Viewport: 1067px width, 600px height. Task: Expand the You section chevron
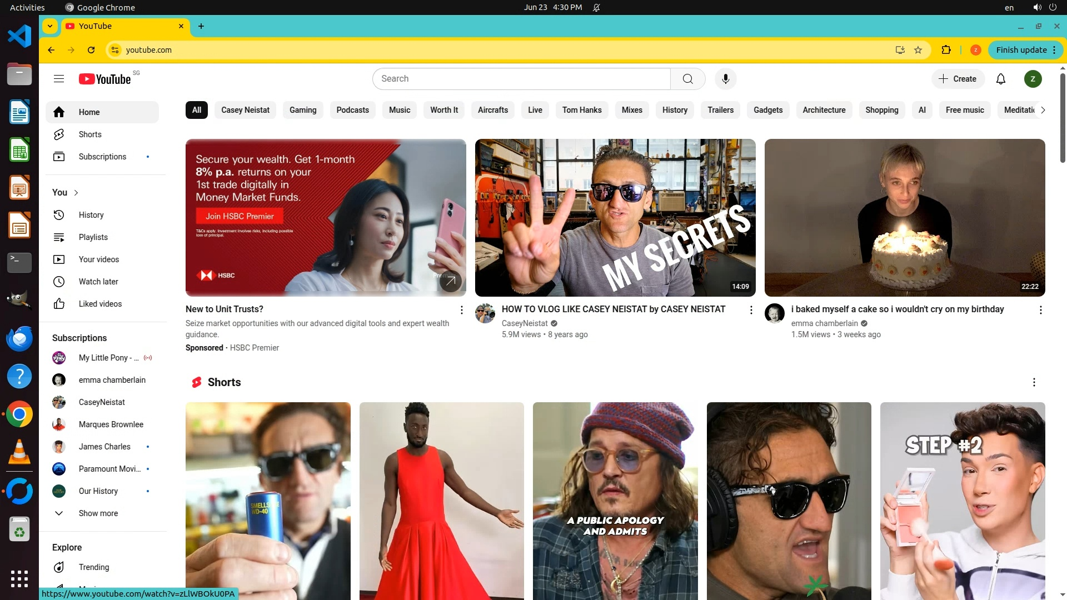tap(76, 193)
